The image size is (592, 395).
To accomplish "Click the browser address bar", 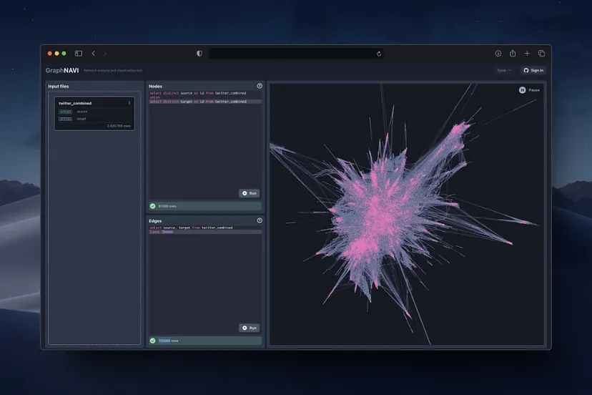I will click(293, 54).
